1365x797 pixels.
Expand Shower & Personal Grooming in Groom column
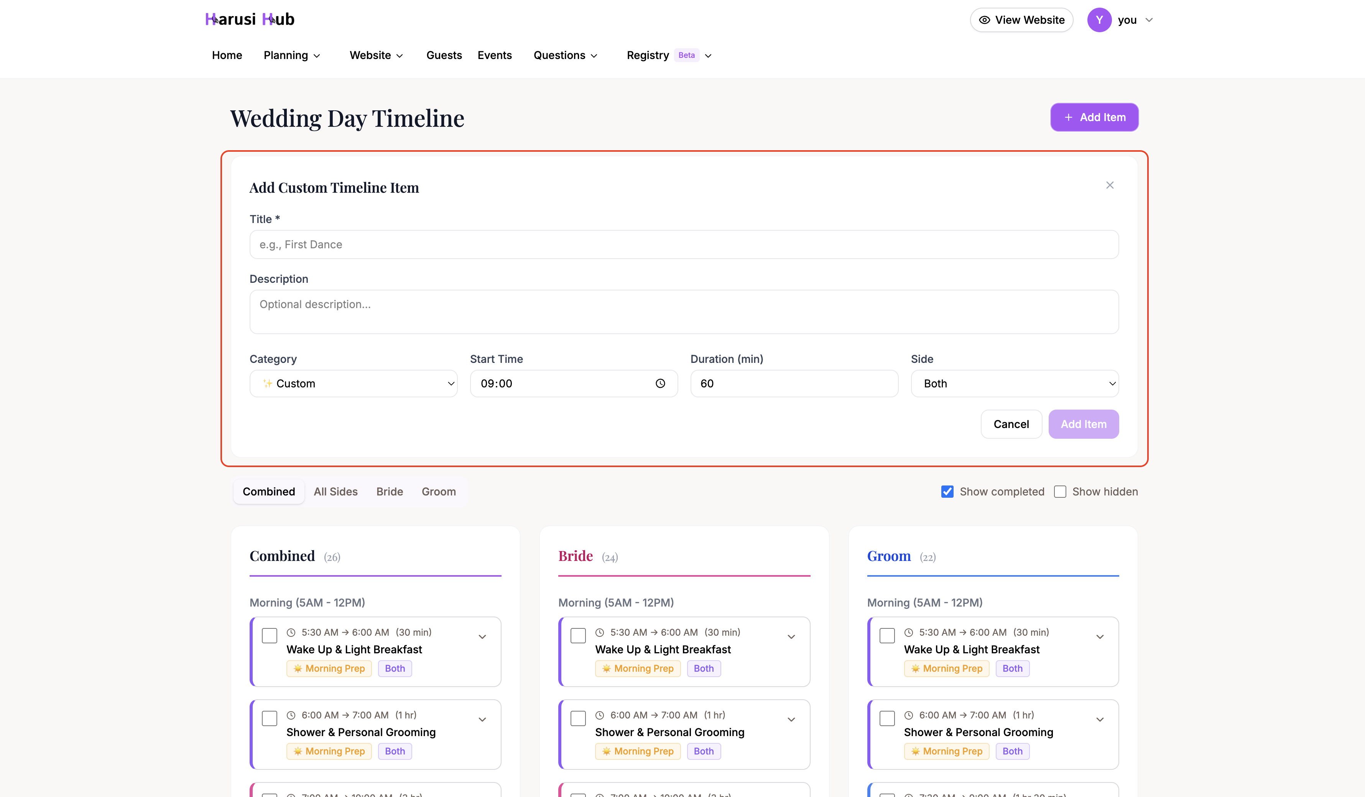1100,720
